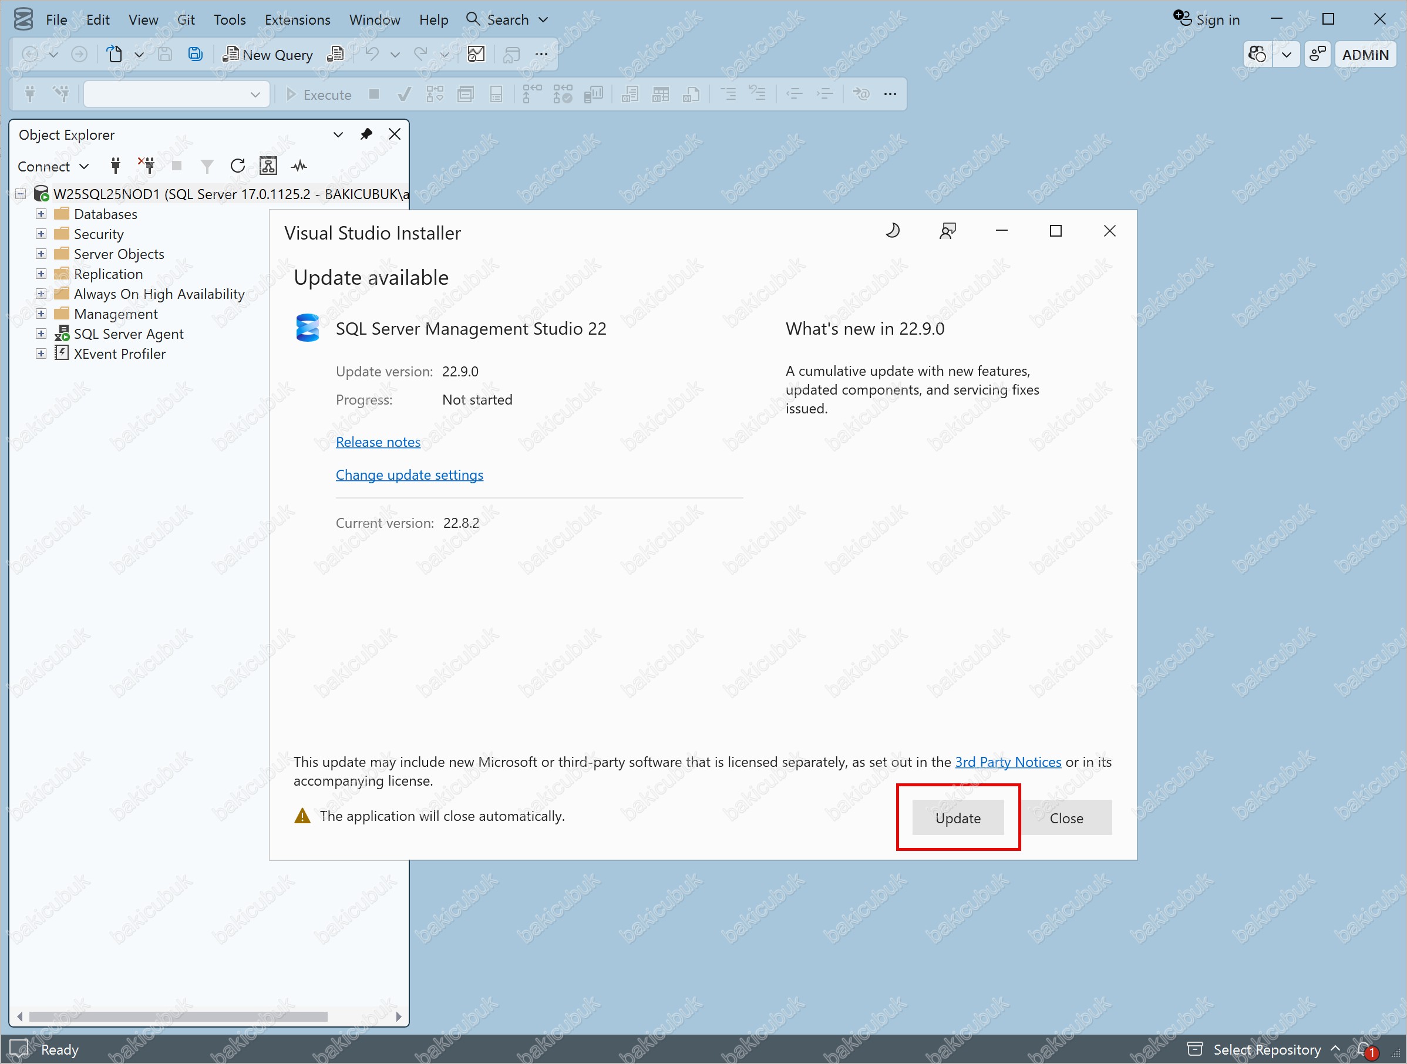Select the SQL Server Agent tree item
1407x1064 pixels.
(129, 334)
